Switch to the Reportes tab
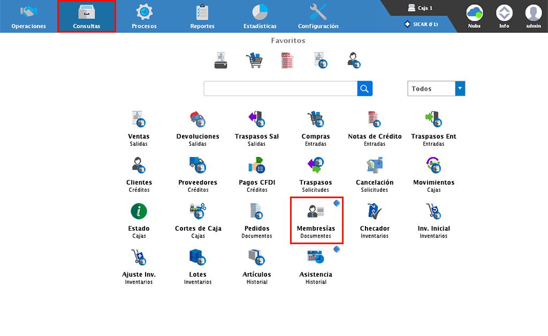This screenshot has width=548, height=336. point(202,16)
